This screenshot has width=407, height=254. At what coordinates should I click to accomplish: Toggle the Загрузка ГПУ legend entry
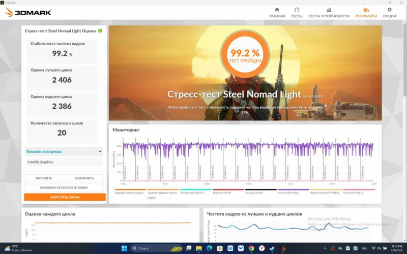click(228, 192)
